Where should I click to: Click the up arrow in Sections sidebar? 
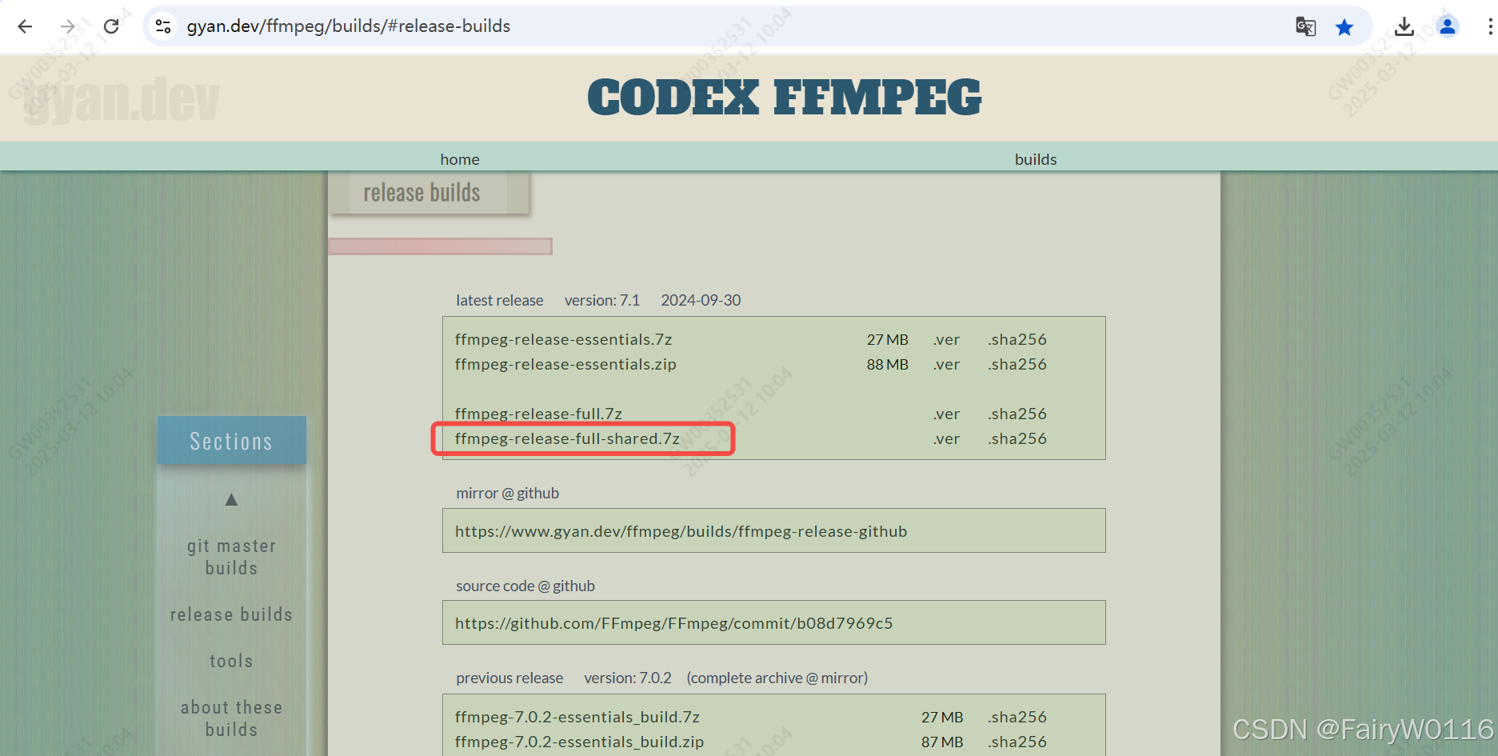[231, 500]
